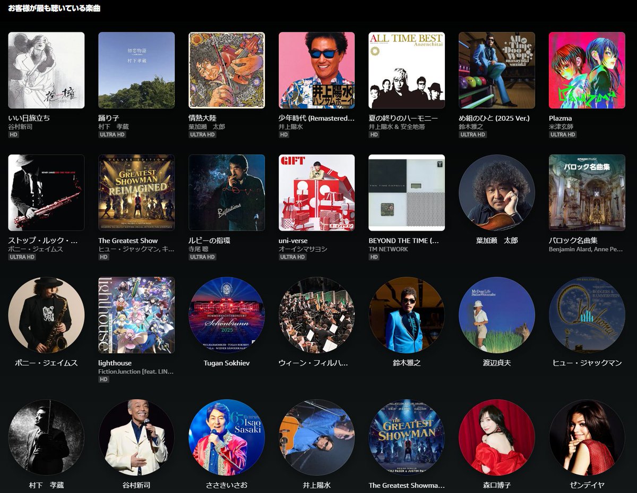
Task: Click the 渡辺貞夫 name label
Action: (497, 363)
